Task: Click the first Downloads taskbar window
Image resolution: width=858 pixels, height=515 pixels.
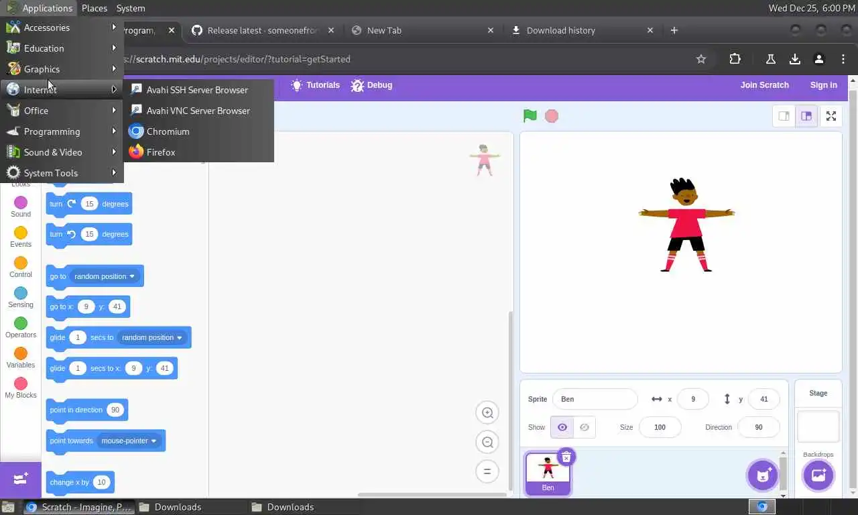Action: coord(192,507)
